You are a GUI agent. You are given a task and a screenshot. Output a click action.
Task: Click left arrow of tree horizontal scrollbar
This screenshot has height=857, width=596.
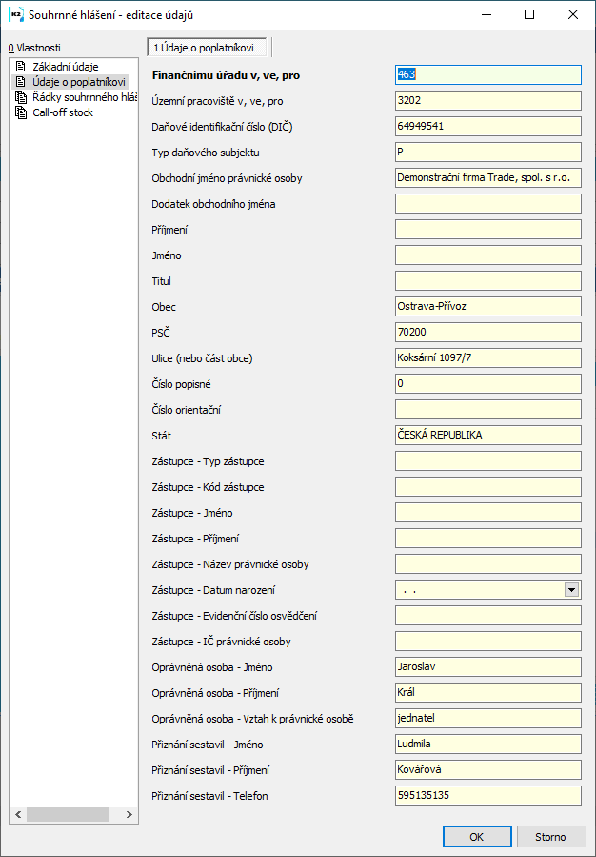[17, 814]
